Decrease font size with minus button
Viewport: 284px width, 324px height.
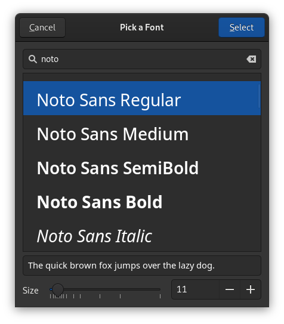(x=230, y=289)
